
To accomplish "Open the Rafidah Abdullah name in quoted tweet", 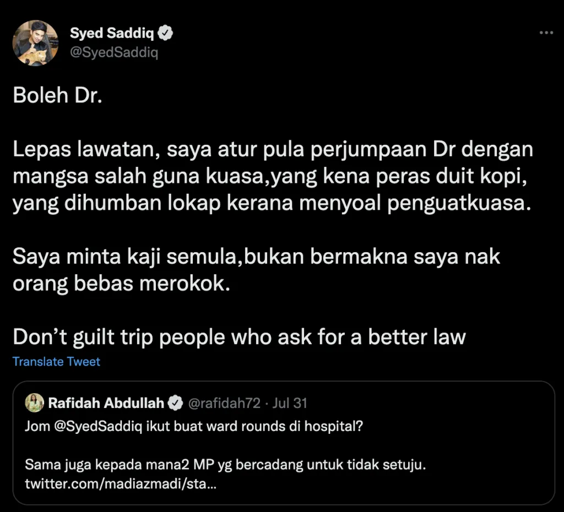I will (106, 403).
